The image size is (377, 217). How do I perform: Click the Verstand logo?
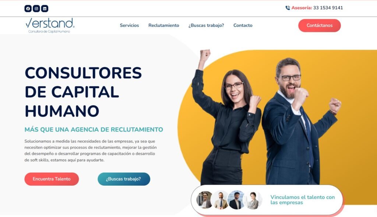pos(50,25)
